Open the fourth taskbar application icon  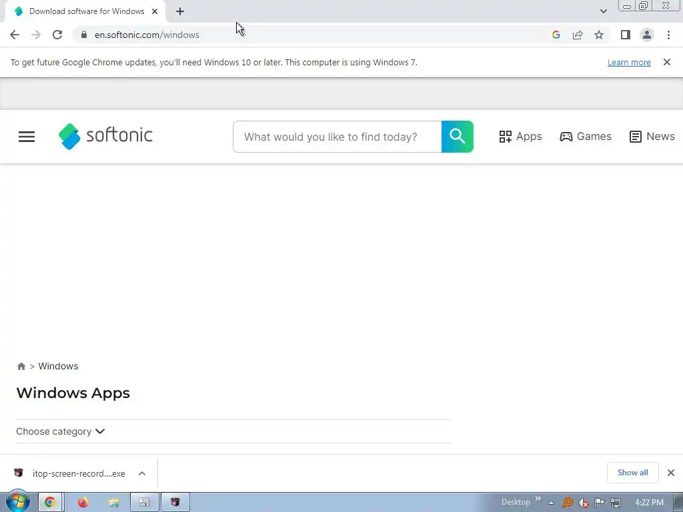coord(144,503)
